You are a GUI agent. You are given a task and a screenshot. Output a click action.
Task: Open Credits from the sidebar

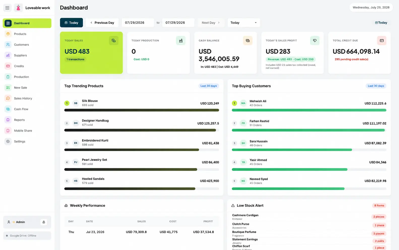[27, 66]
